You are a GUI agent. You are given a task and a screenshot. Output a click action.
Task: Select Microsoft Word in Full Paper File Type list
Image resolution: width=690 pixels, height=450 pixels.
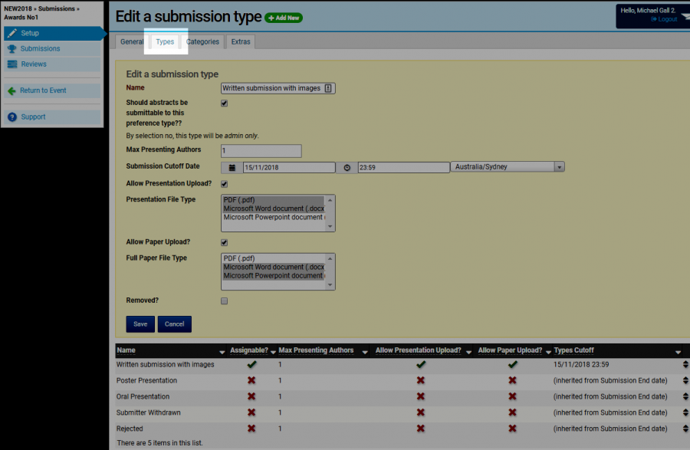click(273, 268)
